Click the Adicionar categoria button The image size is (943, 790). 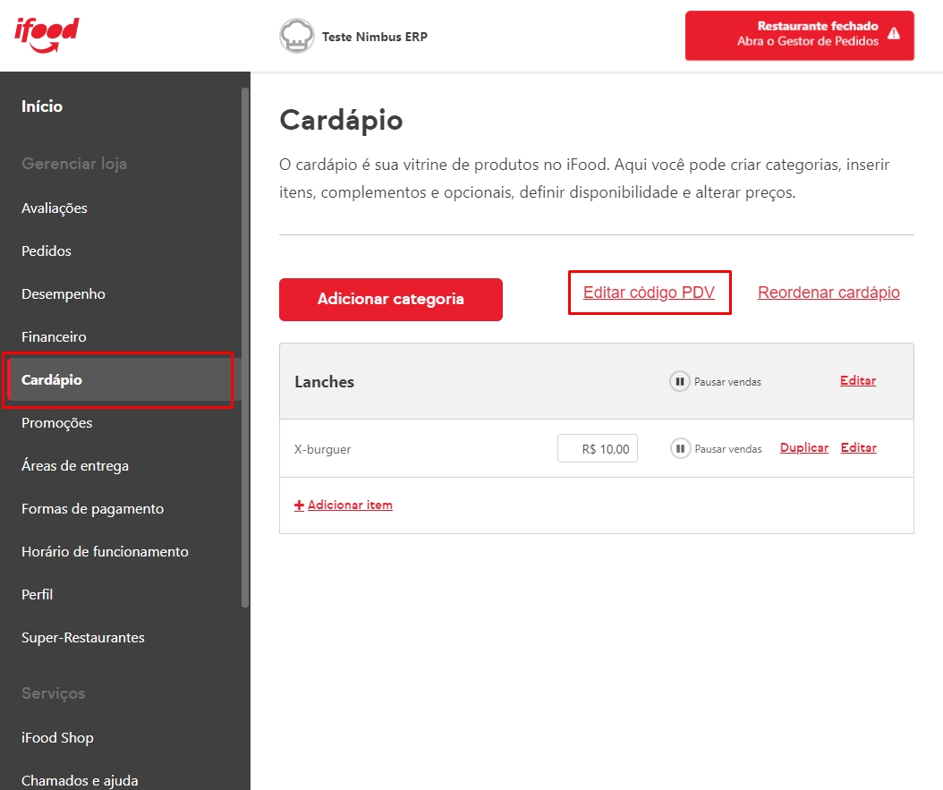click(391, 300)
